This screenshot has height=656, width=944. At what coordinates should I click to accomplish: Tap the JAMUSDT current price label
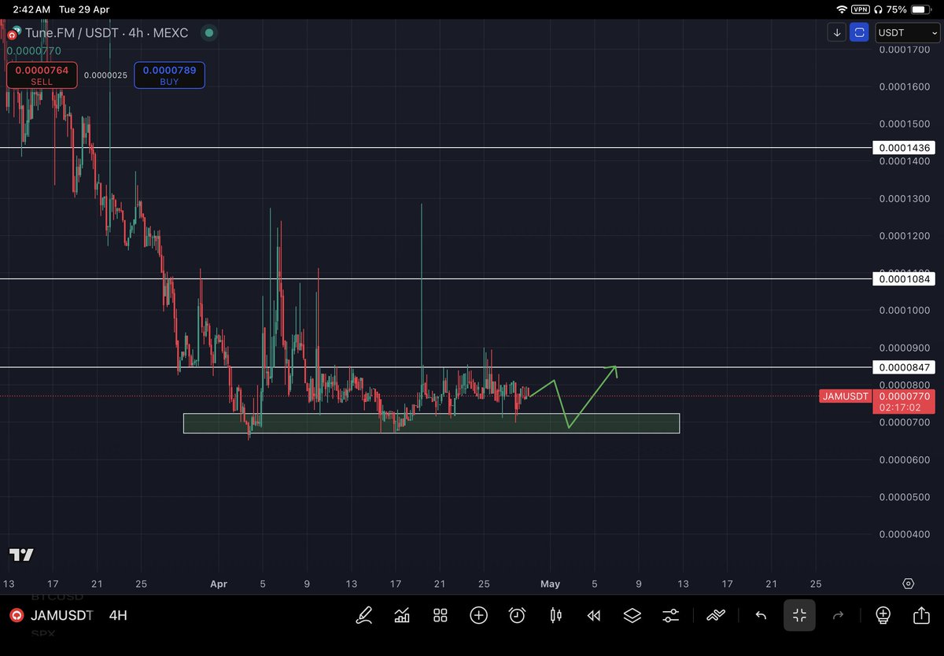click(844, 396)
